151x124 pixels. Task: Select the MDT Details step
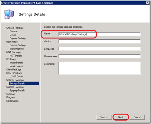click(x=16, y=56)
